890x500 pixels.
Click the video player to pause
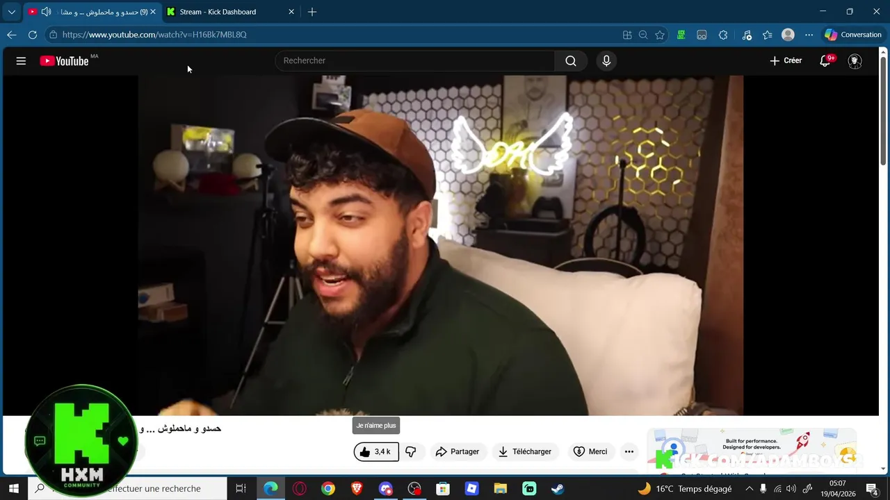[x=441, y=245]
